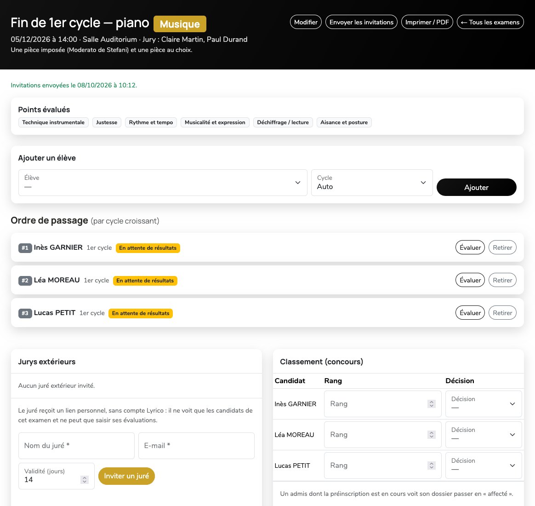The image size is (535, 506).
Task: Focus the juror E-mail field
Action: 197,446
